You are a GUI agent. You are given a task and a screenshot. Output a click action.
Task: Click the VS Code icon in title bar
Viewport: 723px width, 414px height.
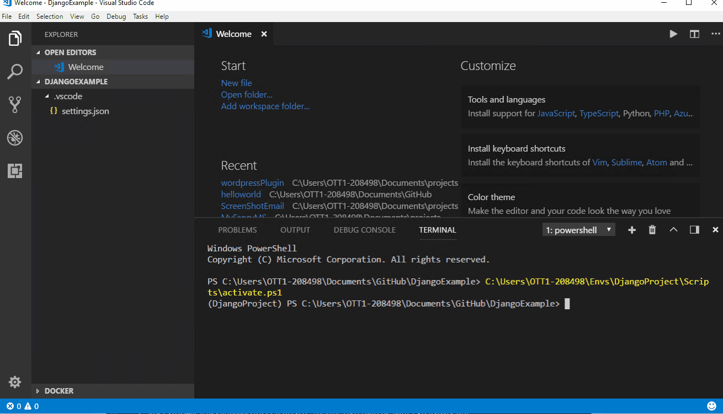click(x=7, y=3)
